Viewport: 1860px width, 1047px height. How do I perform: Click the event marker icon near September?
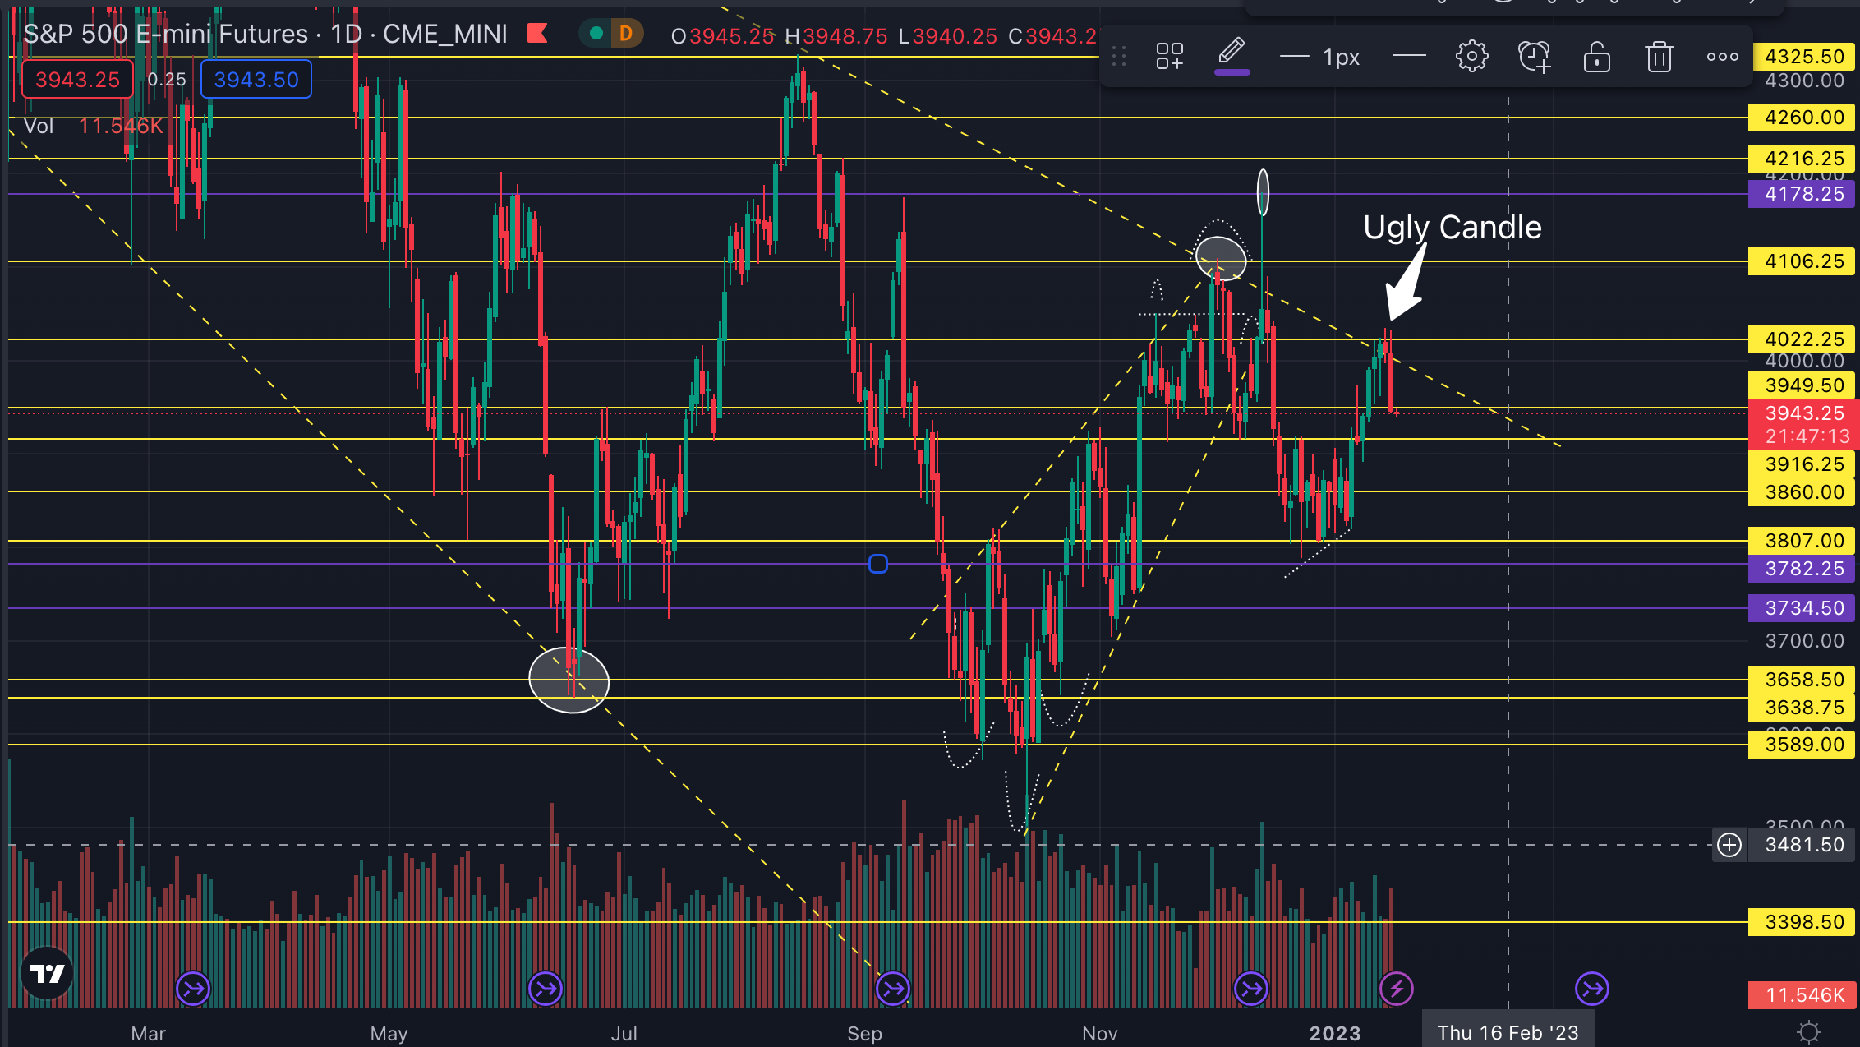pyautogui.click(x=893, y=989)
